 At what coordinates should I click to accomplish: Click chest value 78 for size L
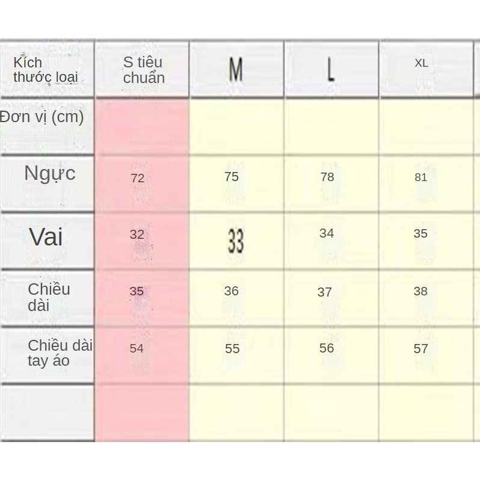coord(327,177)
